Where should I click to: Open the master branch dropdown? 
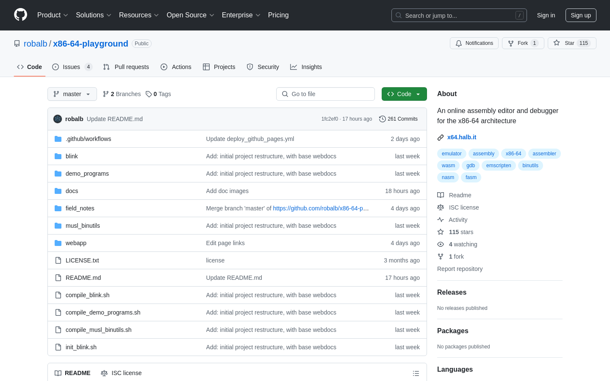pyautogui.click(x=72, y=94)
